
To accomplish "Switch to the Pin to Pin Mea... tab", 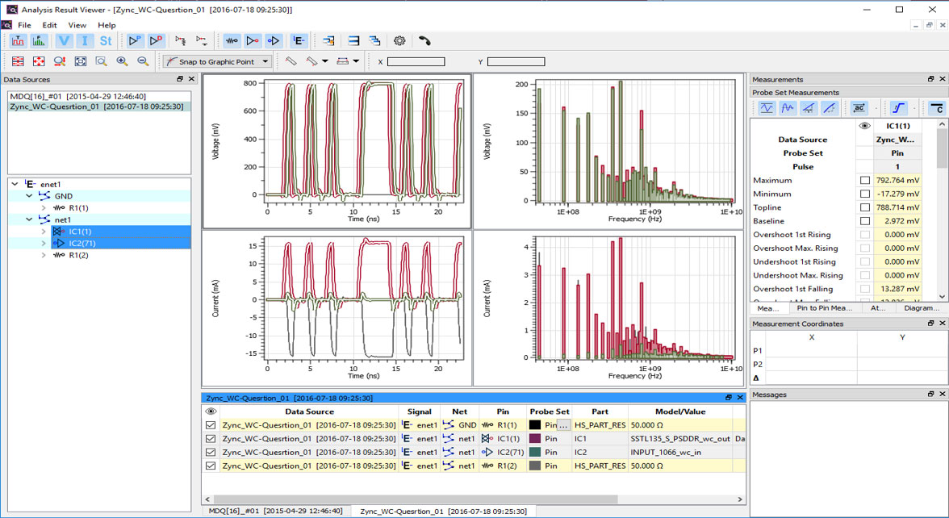I will point(825,308).
